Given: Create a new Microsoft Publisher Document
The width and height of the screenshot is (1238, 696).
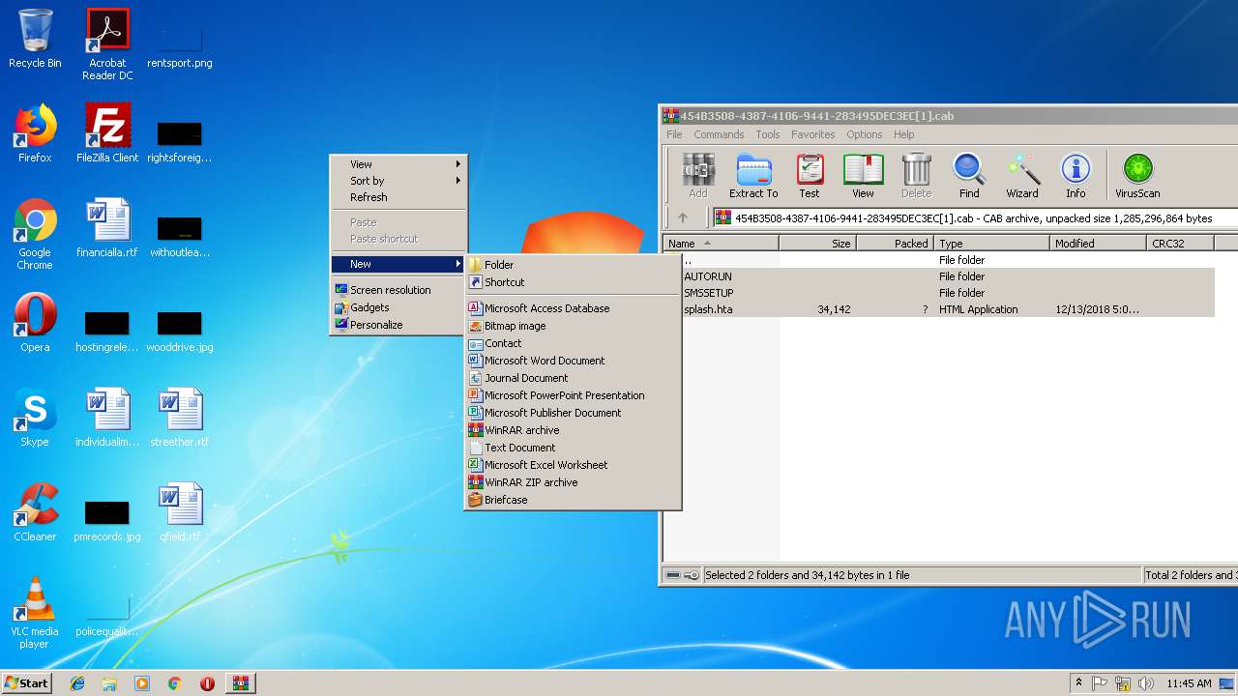Looking at the screenshot, I should click(x=573, y=413).
